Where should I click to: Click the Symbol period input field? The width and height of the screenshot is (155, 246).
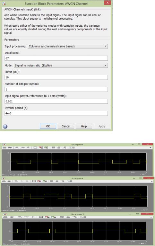tap(56, 113)
